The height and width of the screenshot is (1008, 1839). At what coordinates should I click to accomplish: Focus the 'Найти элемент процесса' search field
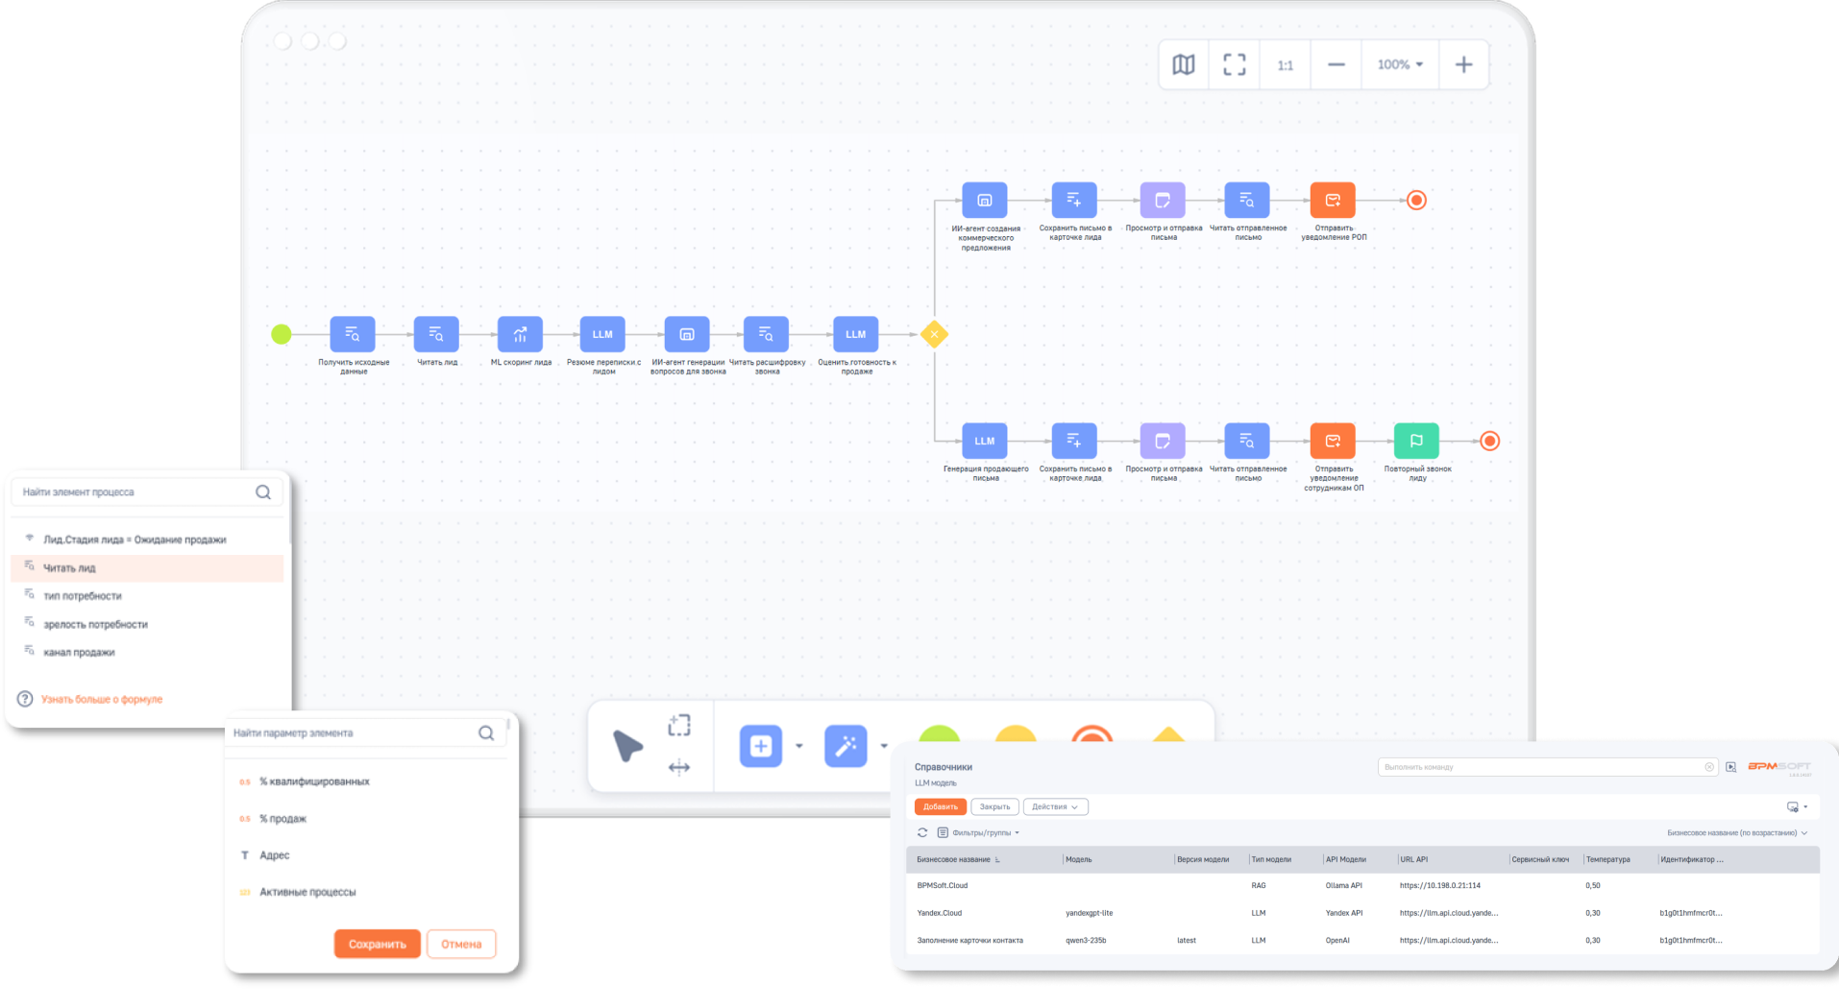coord(147,492)
